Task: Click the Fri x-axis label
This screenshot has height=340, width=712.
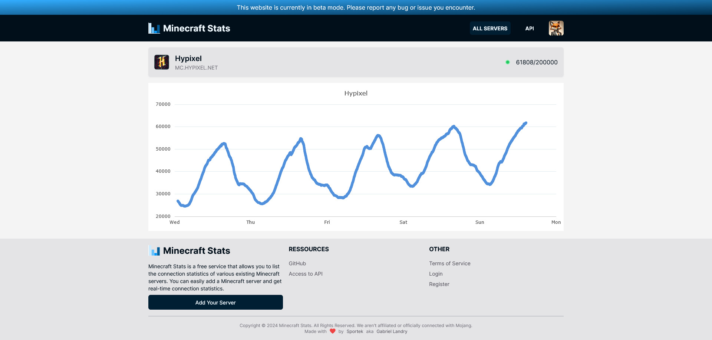Action: 327,222
